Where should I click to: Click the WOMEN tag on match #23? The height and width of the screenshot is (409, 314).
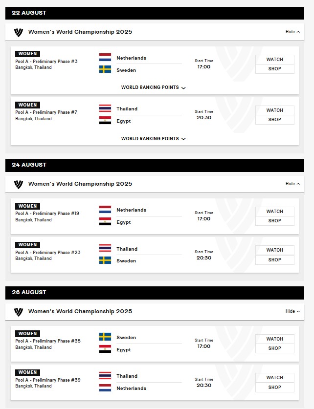(27, 245)
